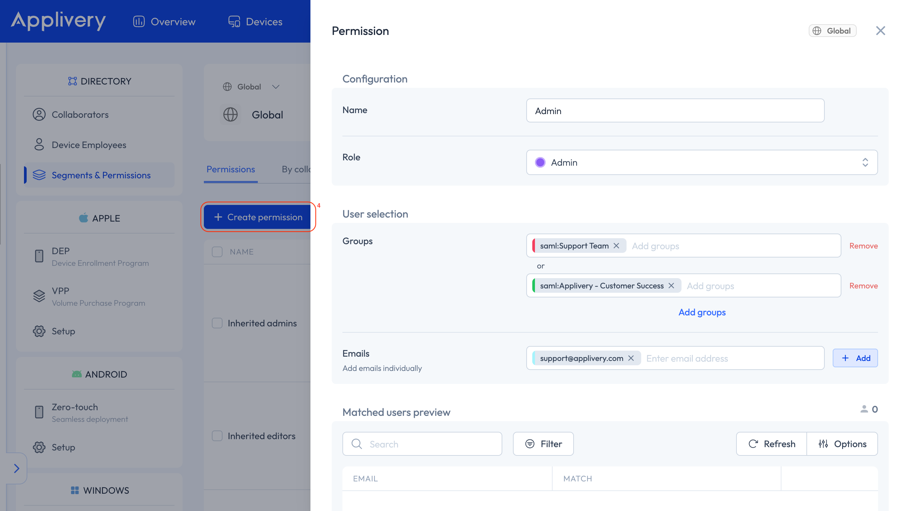
Task: Check the Inherited admins checkbox
Action: [217, 323]
